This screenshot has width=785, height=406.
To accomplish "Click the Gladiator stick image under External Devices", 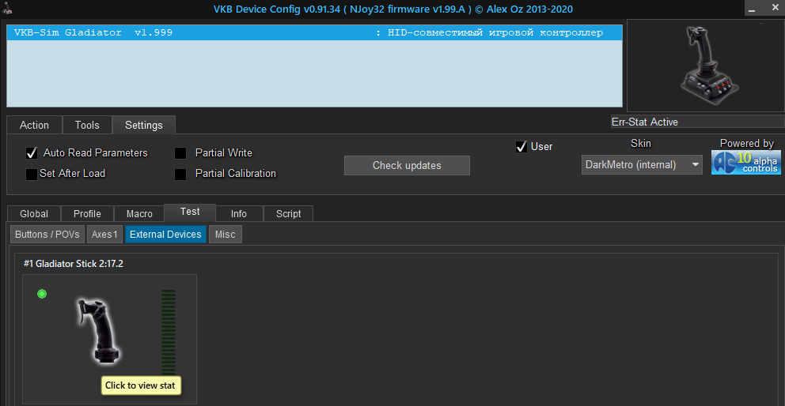I will click(x=99, y=330).
